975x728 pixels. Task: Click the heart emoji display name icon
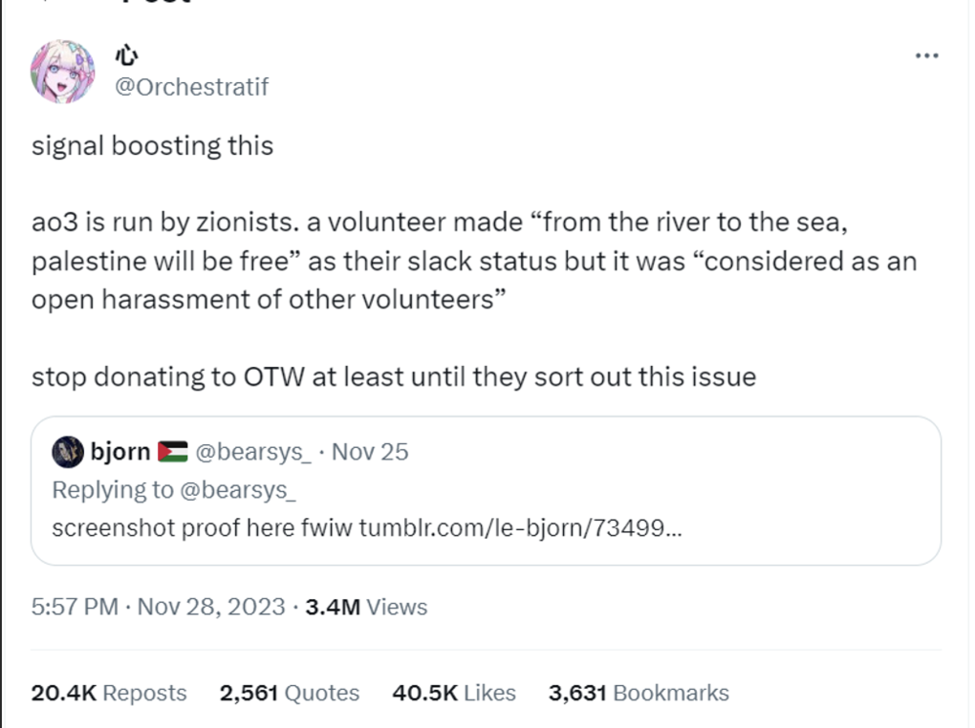[x=126, y=55]
